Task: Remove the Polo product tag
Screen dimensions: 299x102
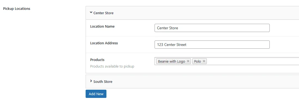Action: pyautogui.click(x=204, y=61)
